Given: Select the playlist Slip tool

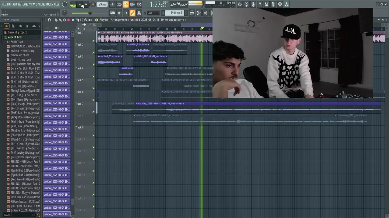Looking at the screenshot, I should [x=73, y=20].
